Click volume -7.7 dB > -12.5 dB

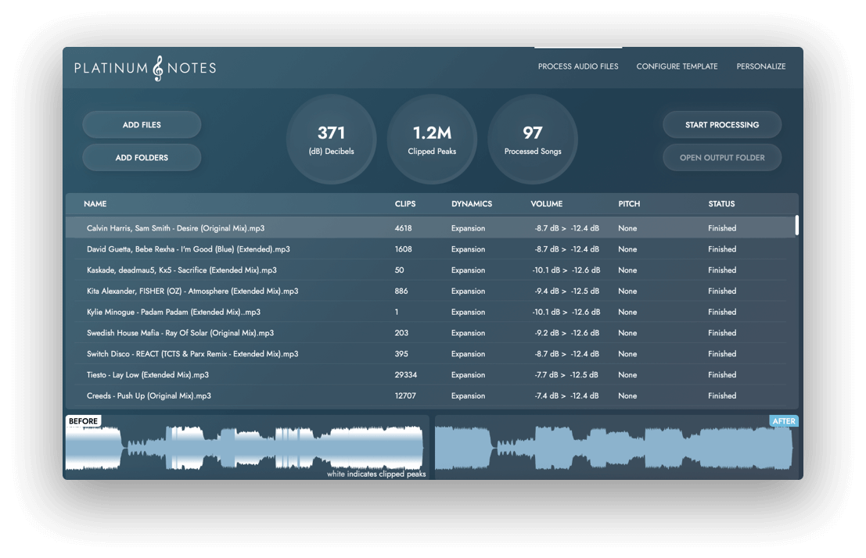pyautogui.click(x=566, y=375)
